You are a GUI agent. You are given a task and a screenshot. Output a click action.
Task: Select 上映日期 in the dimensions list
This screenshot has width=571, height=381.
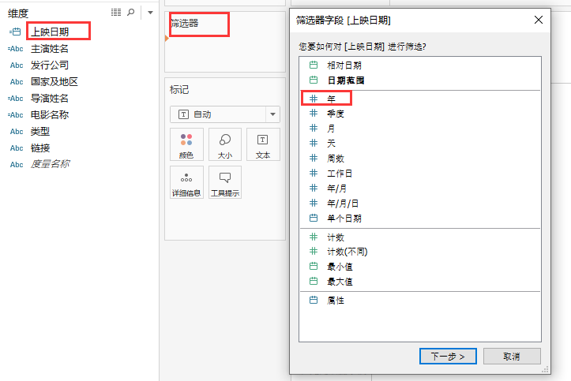tap(50, 32)
